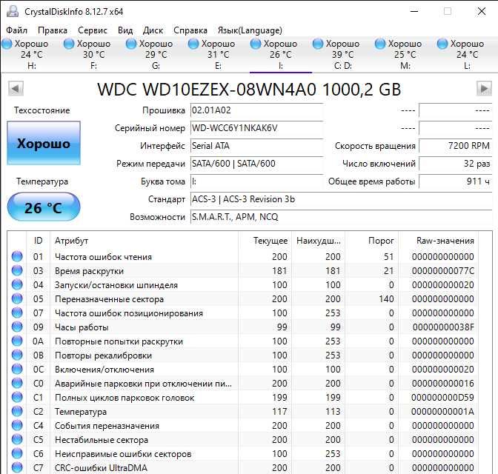The height and width of the screenshot is (474, 498).
Task: Click status icon of attribute C0
Action: click(17, 383)
